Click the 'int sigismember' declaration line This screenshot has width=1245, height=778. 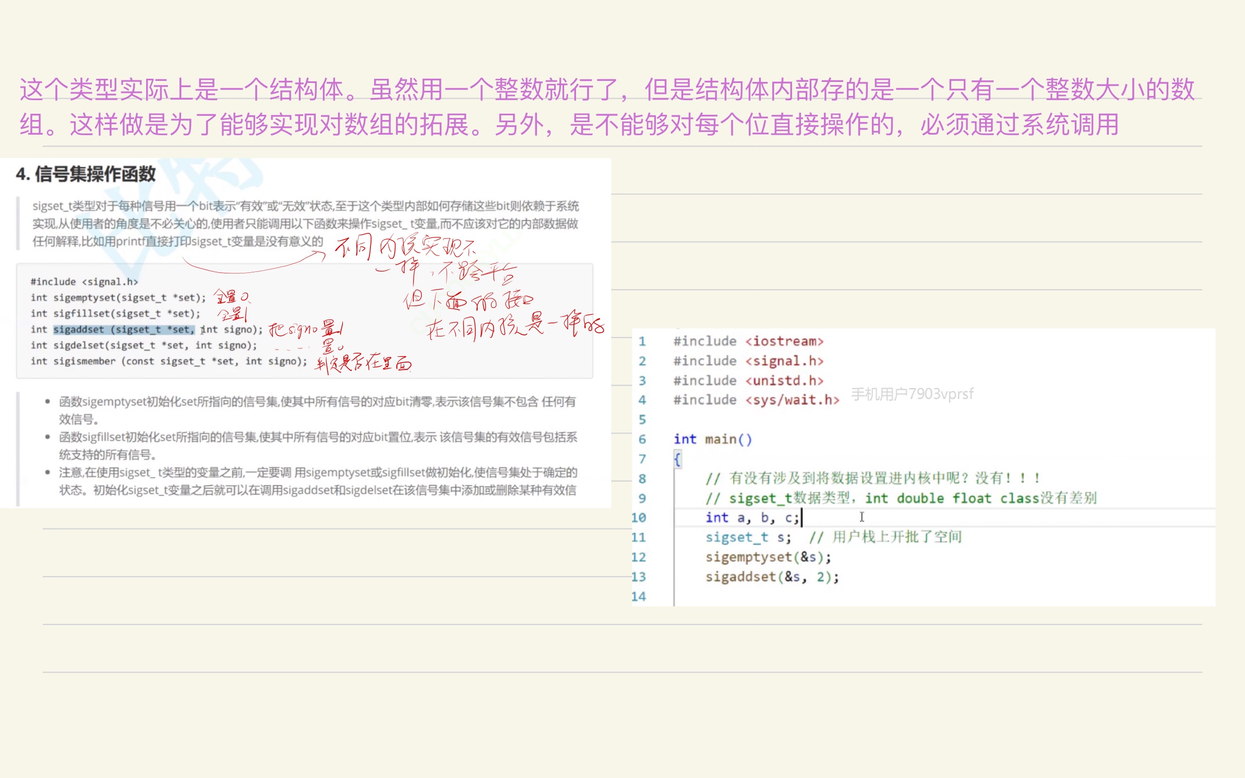[169, 361]
